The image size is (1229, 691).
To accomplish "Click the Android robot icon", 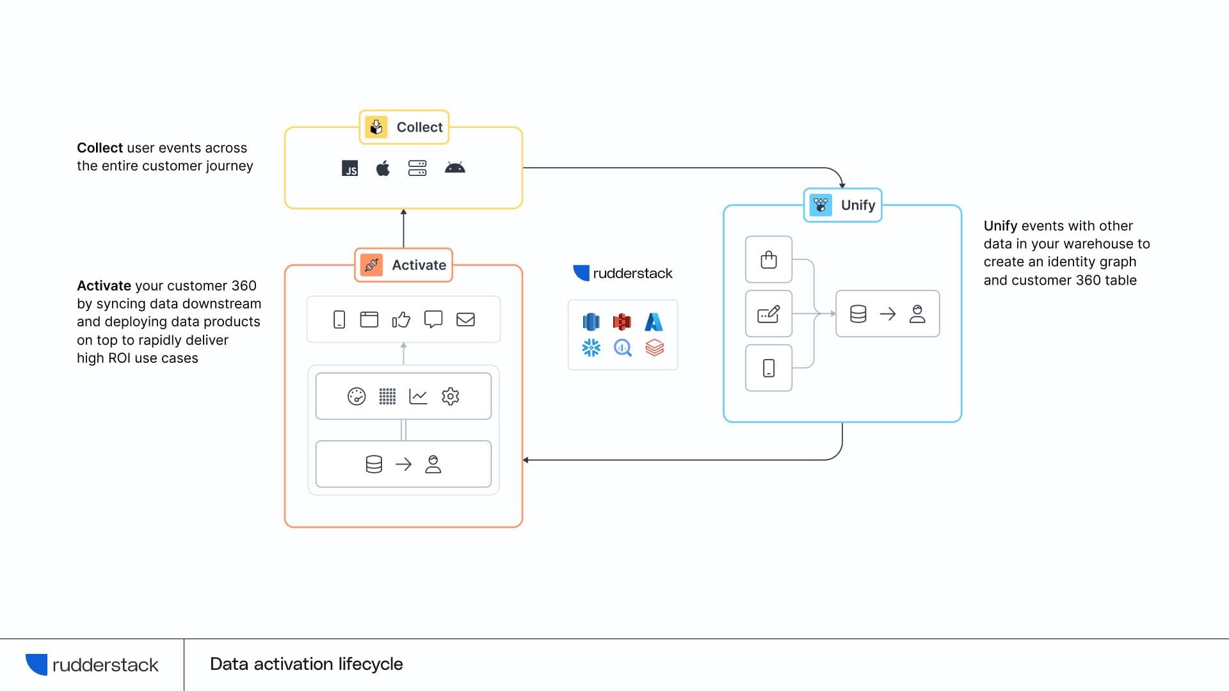I will click(454, 168).
